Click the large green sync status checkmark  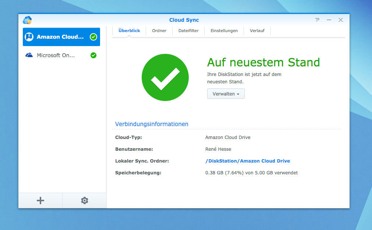coord(165,77)
